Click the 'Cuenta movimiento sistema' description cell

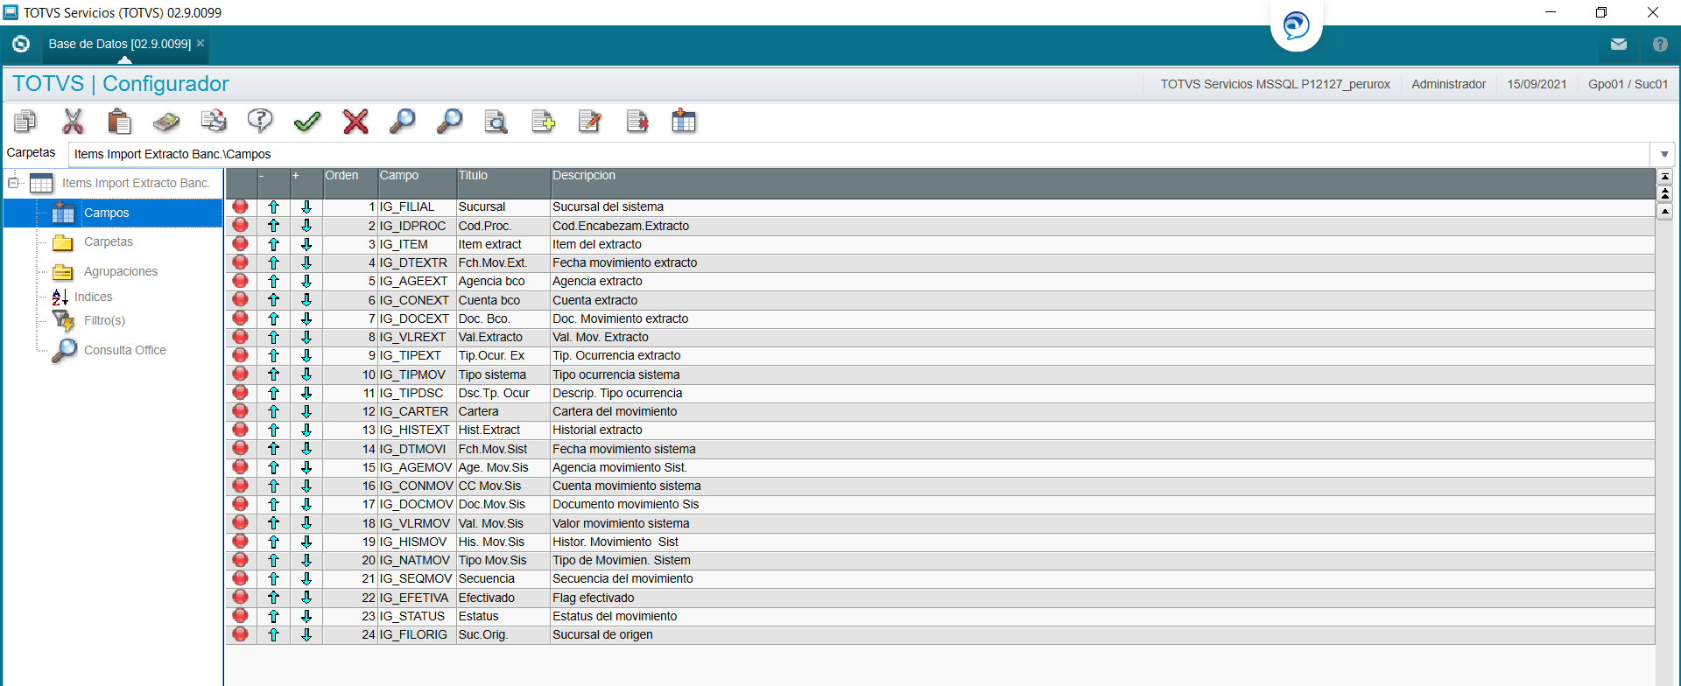(x=1102, y=486)
